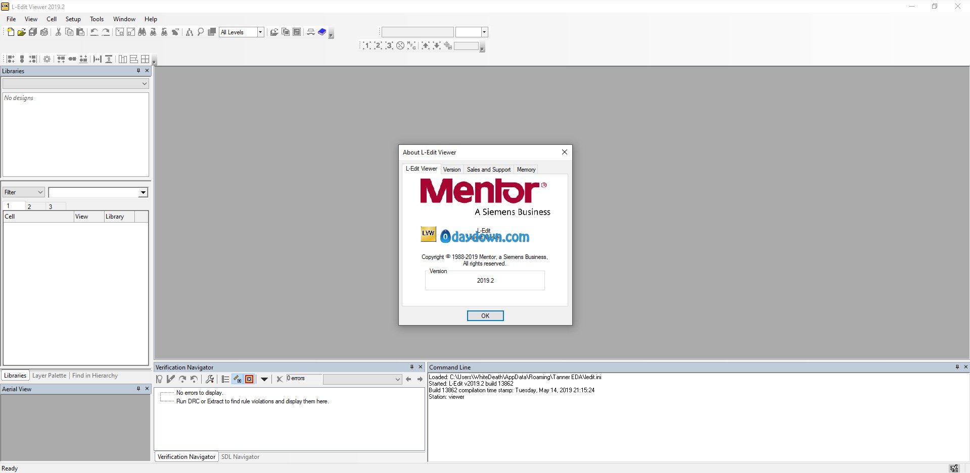
Task: Click OK in the About dialog
Action: click(x=485, y=316)
